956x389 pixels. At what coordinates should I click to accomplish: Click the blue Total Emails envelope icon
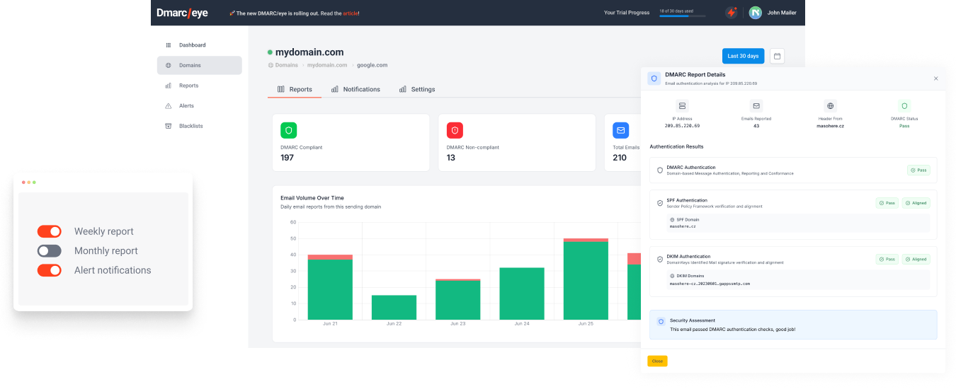pos(620,130)
